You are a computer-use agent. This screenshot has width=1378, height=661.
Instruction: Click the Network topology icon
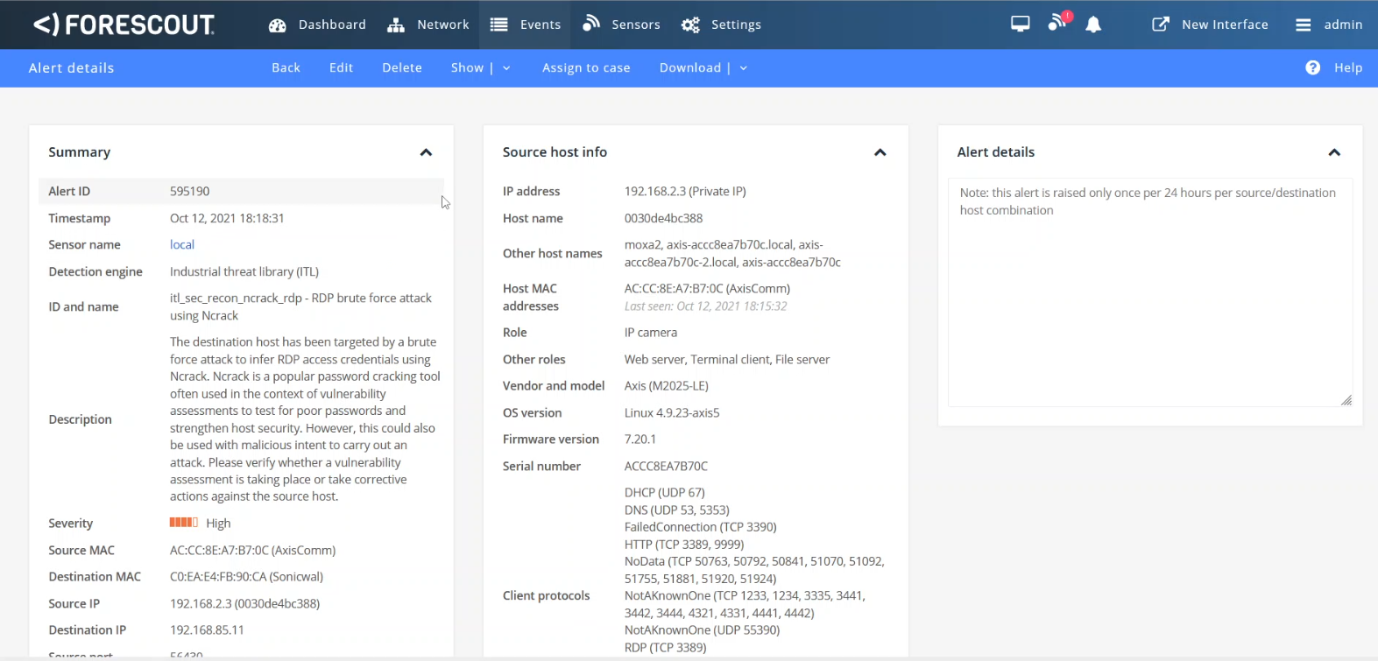click(396, 25)
